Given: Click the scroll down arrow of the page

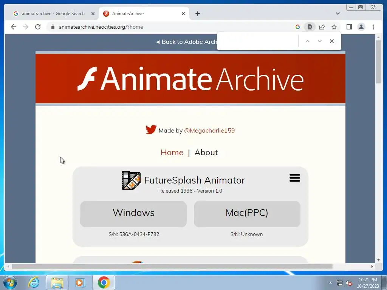Looking at the screenshot, I should click(x=378, y=260).
